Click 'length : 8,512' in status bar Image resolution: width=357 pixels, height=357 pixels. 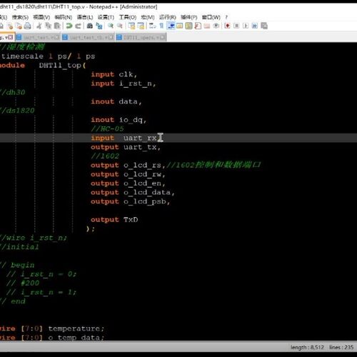(307, 347)
